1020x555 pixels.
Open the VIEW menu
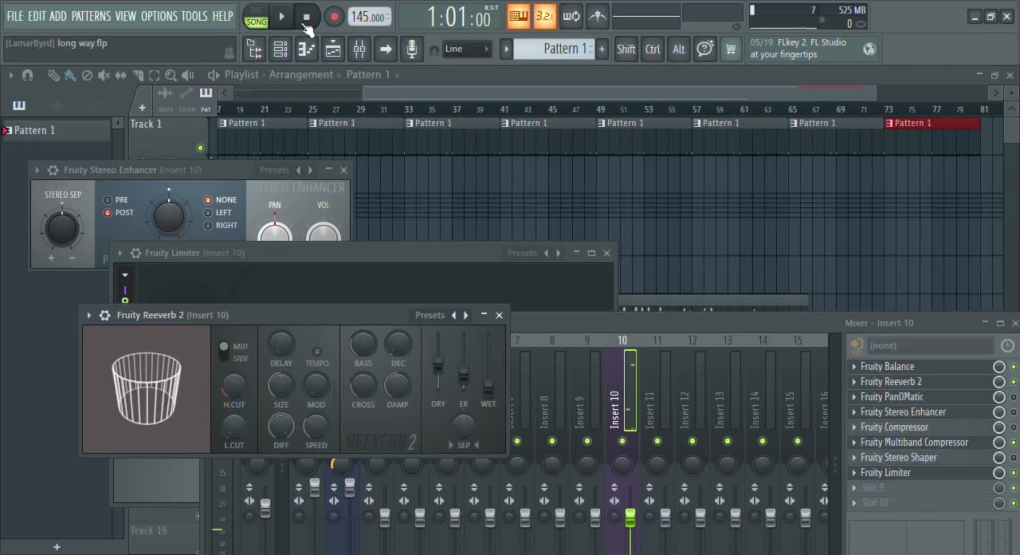[x=126, y=16]
